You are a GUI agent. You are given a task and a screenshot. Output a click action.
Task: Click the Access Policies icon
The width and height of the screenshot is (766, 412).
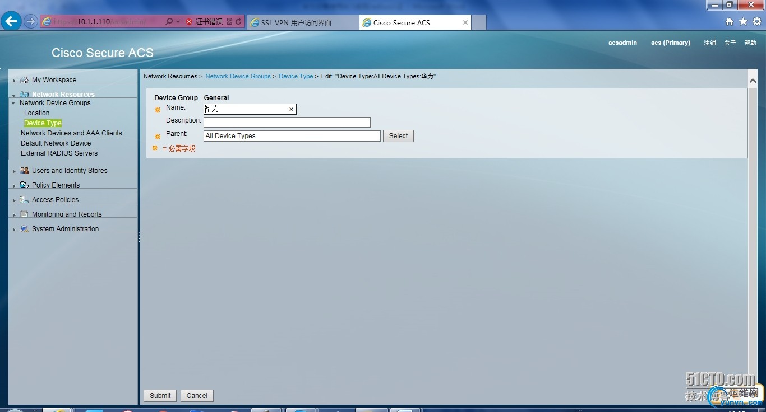point(24,199)
